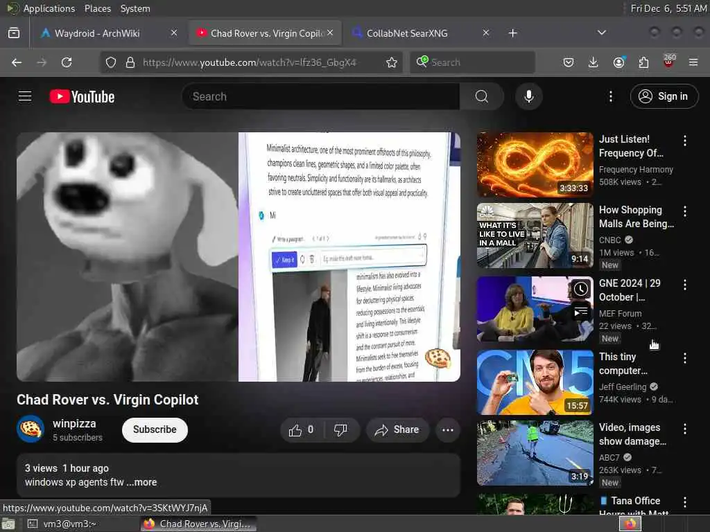Open the Applications menu
The height and width of the screenshot is (532, 710).
click(49, 8)
